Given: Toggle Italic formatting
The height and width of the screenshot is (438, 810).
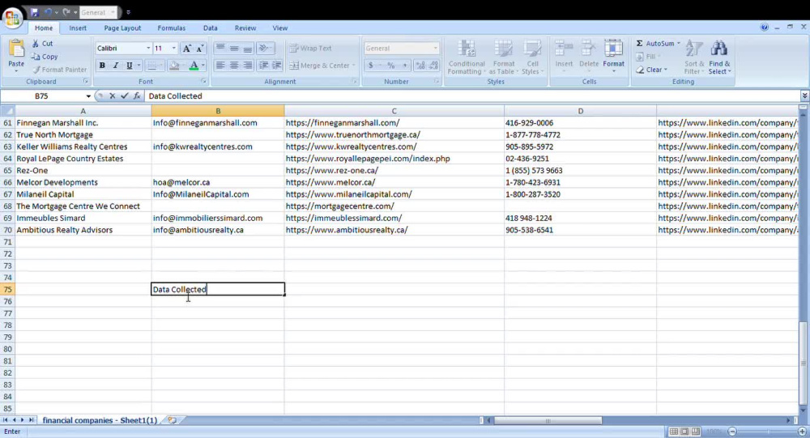Looking at the screenshot, I should click(116, 66).
